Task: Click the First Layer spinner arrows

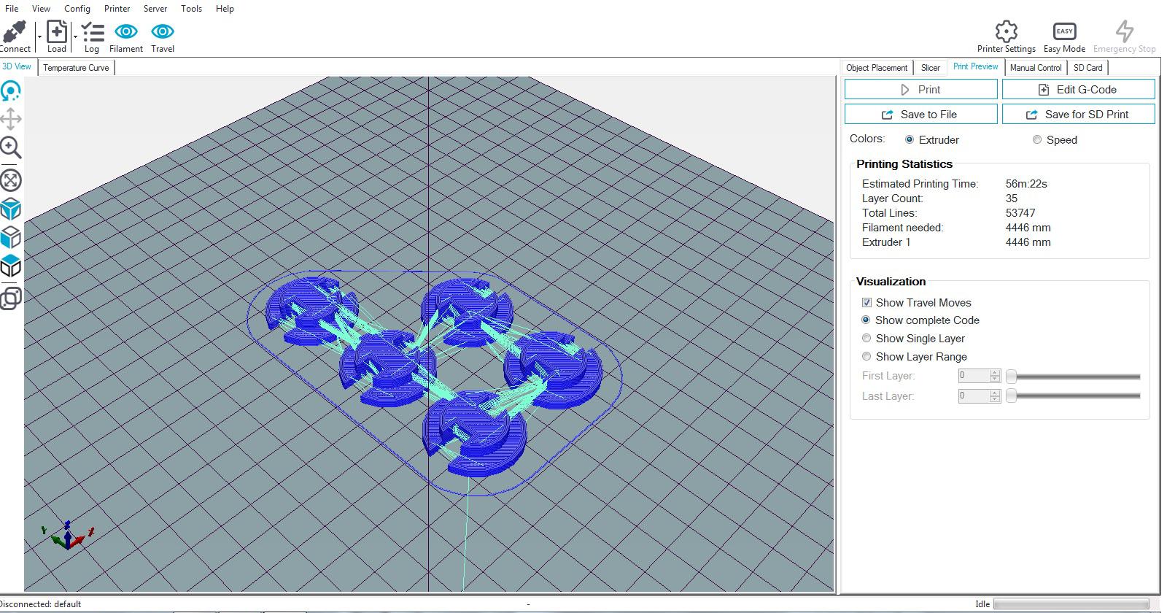Action: (x=995, y=376)
